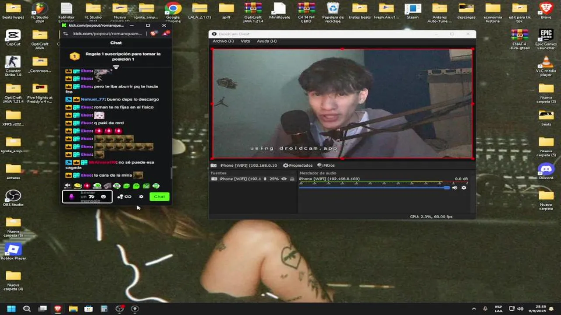Open Brave from the taskbar
This screenshot has height=315, width=561.
coord(58,309)
